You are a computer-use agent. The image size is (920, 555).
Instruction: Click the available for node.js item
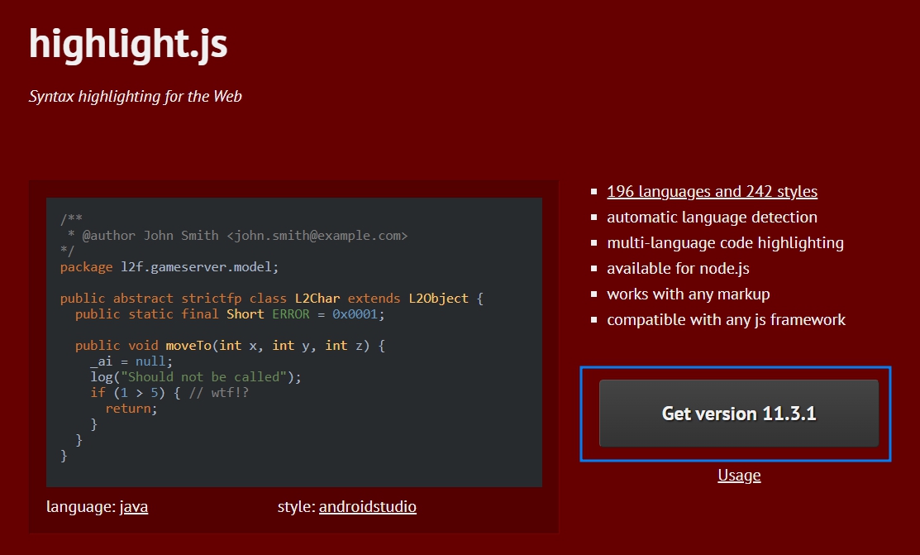point(678,268)
